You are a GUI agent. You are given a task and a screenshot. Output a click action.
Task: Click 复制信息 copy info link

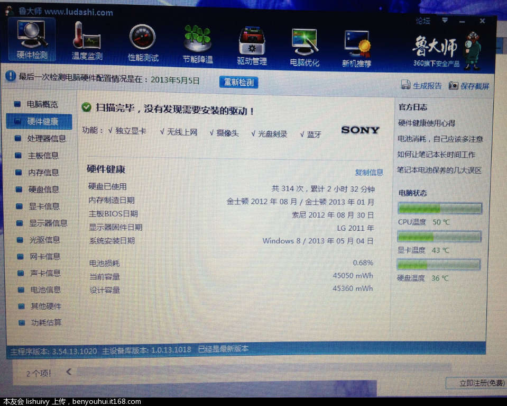pyautogui.click(x=369, y=173)
